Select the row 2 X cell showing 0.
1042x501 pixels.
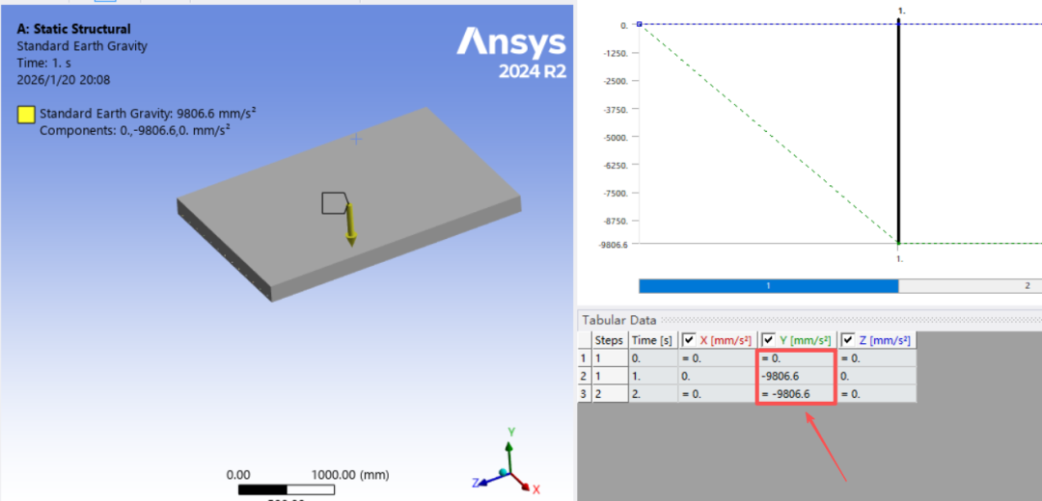(716, 377)
